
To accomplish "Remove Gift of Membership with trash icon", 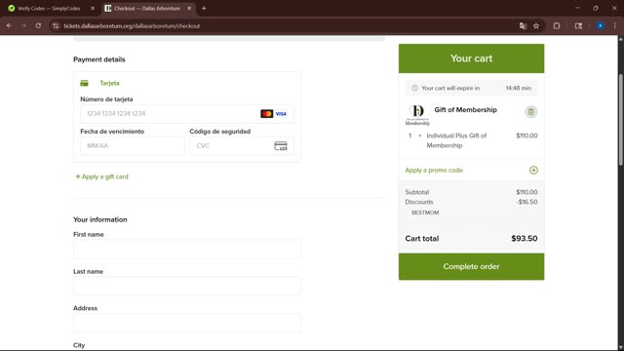I will point(530,112).
